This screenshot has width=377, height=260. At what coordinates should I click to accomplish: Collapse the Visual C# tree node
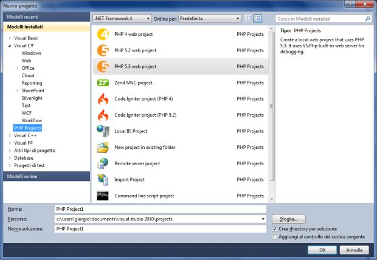(10, 46)
